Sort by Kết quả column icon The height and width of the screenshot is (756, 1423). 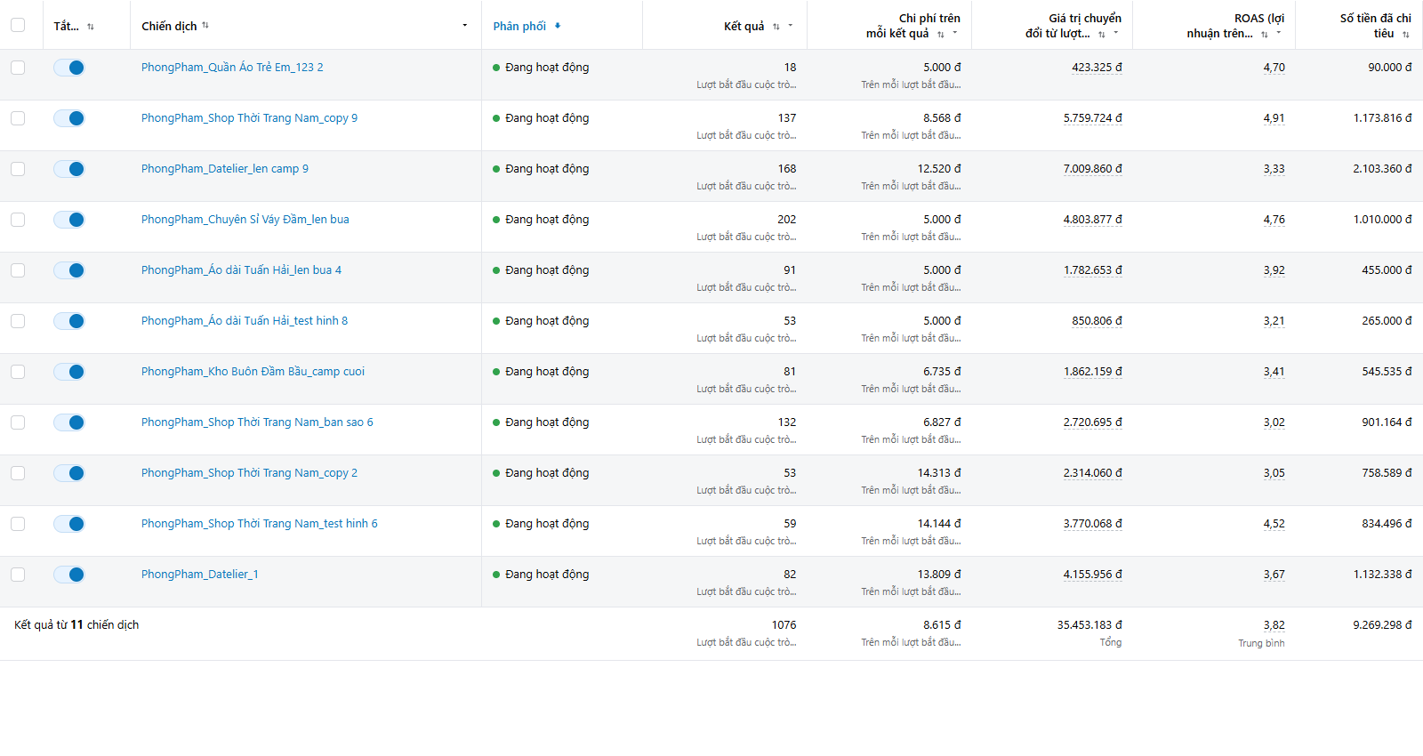[776, 27]
